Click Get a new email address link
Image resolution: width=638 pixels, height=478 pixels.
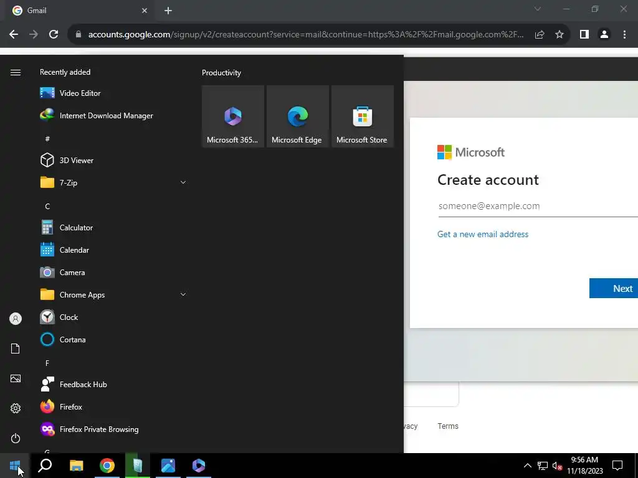point(483,234)
